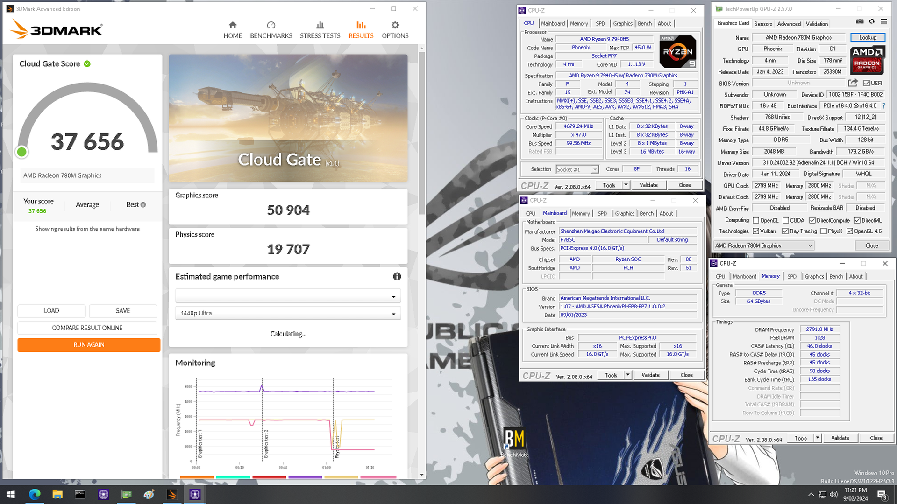
Task: Click the LOAD result button
Action: point(51,311)
